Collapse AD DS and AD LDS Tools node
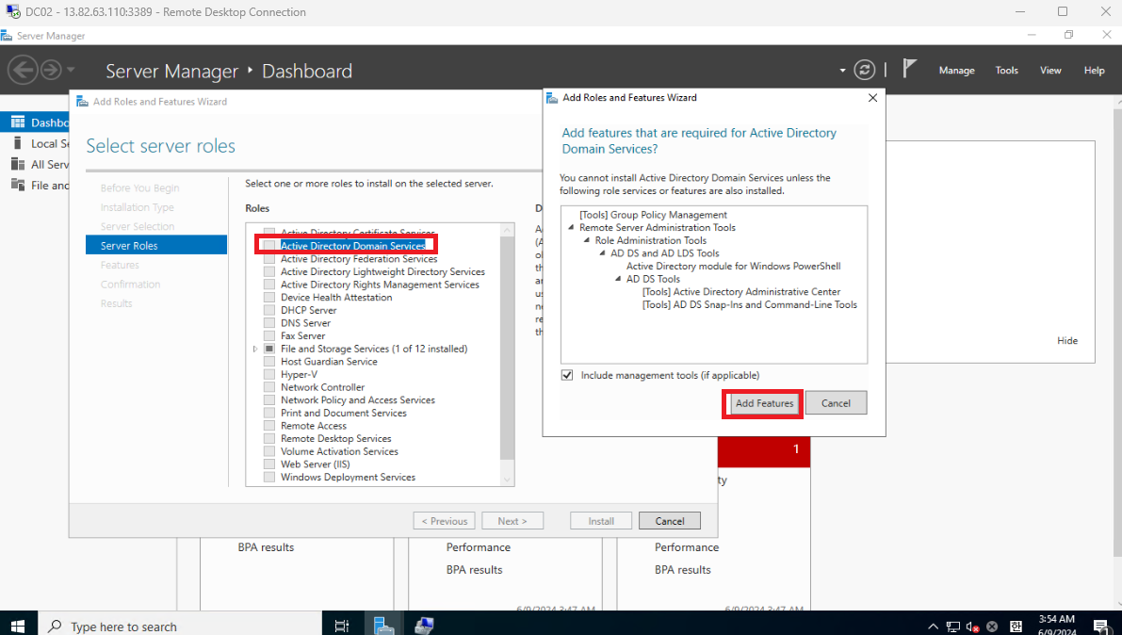 coord(603,253)
